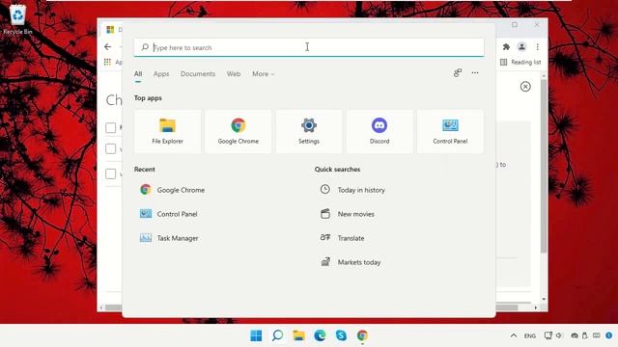Viewport: 618px width, 347px height.
Task: Maximize the Chrome window
Action: 515,24
